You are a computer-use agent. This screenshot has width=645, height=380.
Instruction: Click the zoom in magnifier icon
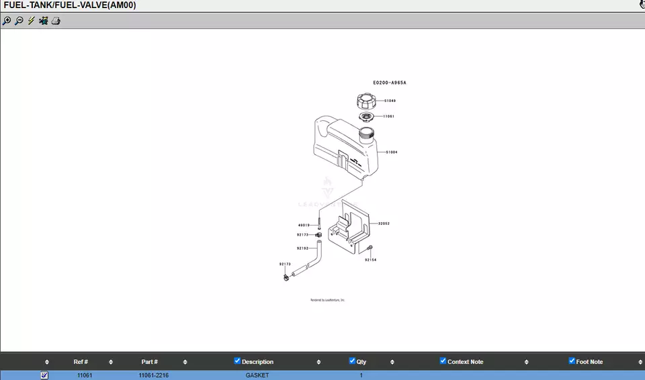tap(7, 21)
